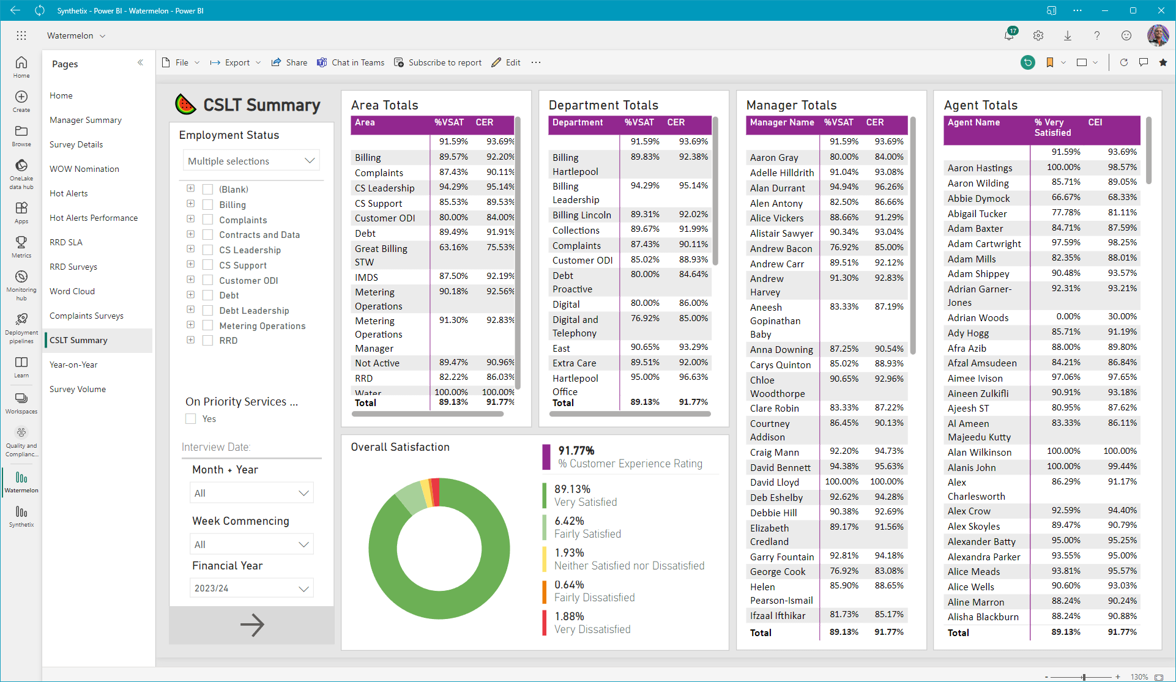
Task: Open Metrics from the left sidebar
Action: coord(21,246)
